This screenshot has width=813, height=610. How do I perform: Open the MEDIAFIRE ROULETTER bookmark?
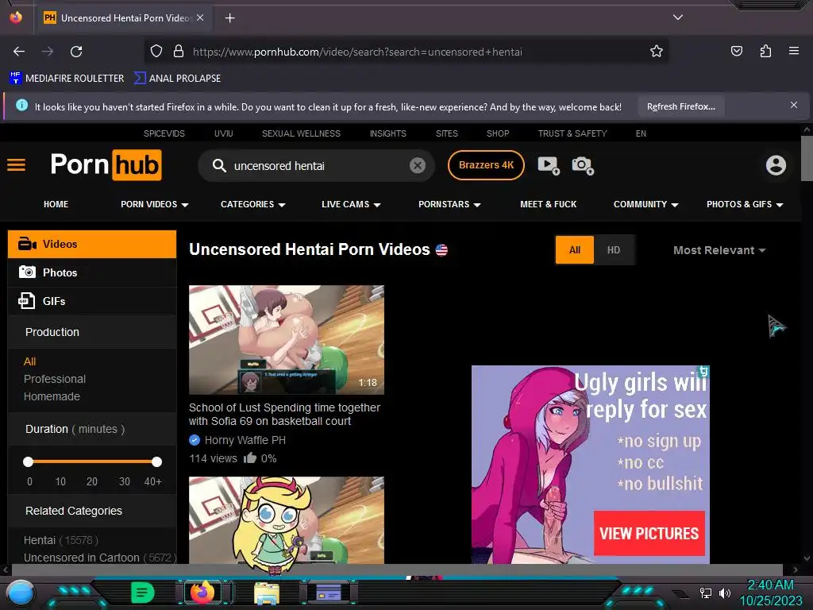pyautogui.click(x=67, y=79)
